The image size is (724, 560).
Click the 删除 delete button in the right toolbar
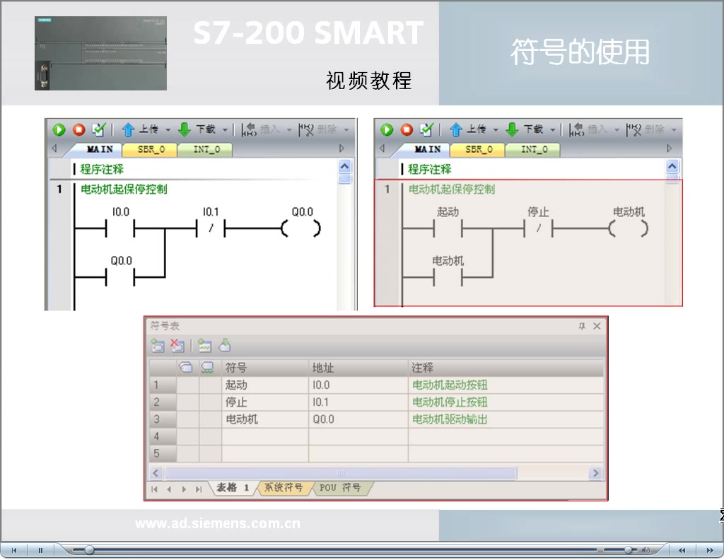(642, 129)
